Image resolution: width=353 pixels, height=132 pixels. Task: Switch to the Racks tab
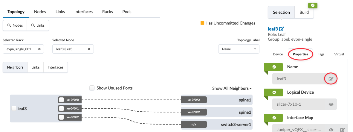click(x=108, y=12)
